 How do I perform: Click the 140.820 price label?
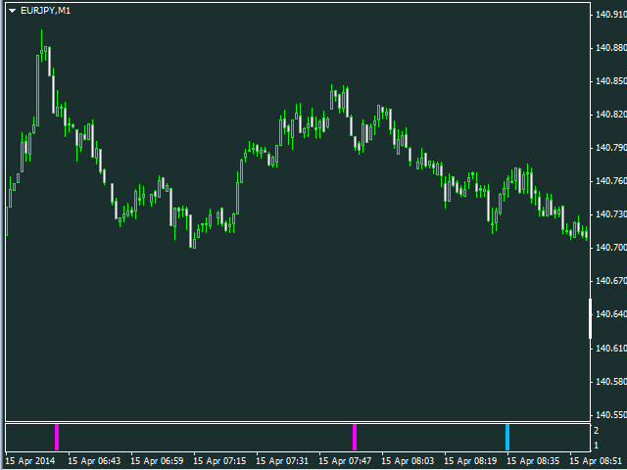(x=611, y=115)
